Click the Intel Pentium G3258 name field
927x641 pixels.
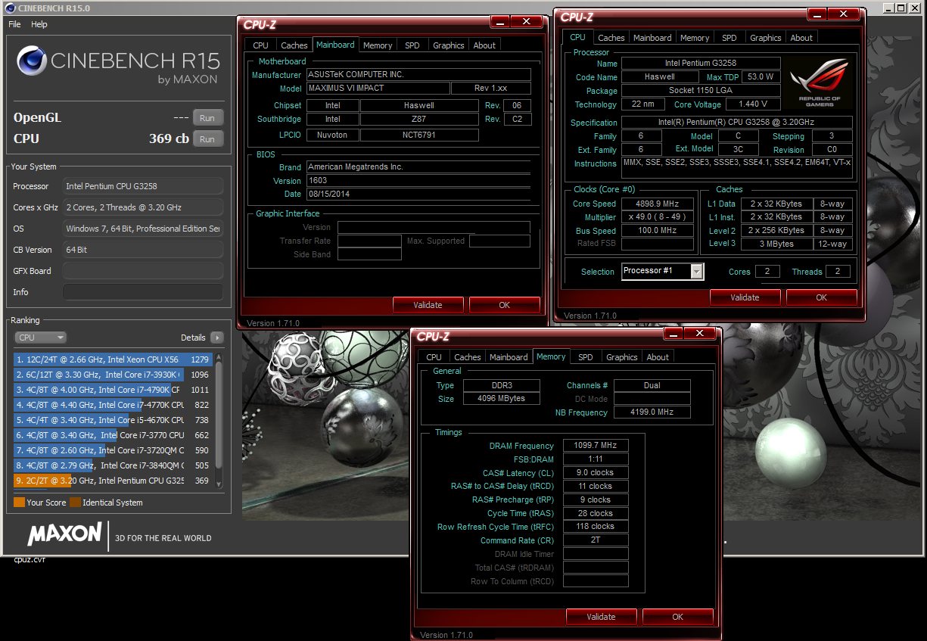click(701, 64)
